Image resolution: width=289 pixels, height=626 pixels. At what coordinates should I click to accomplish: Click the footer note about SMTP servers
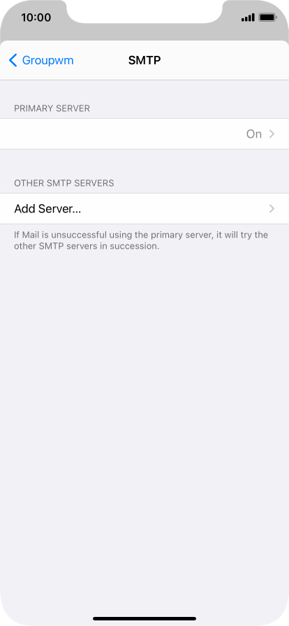point(141,240)
